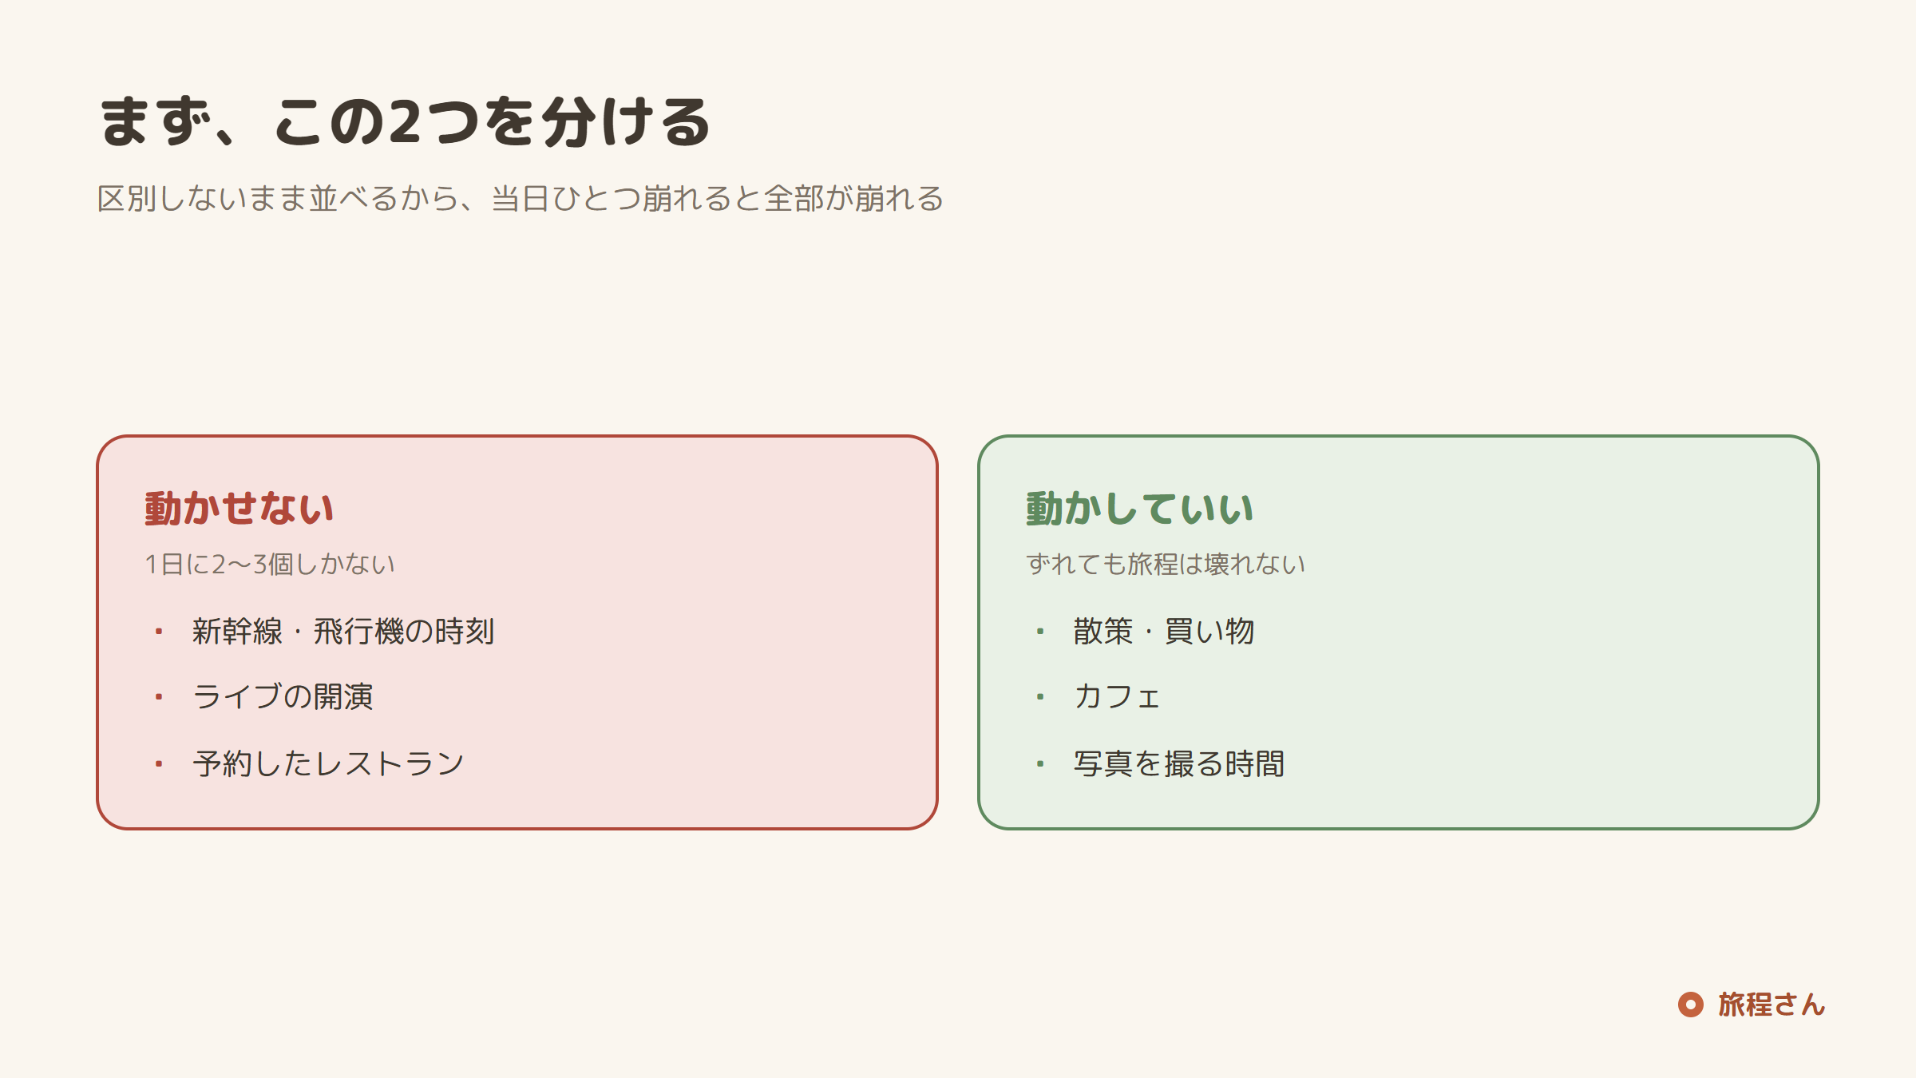Image resolution: width=1916 pixels, height=1078 pixels.
Task: Click the 予約したレストラン list item
Action: click(328, 764)
